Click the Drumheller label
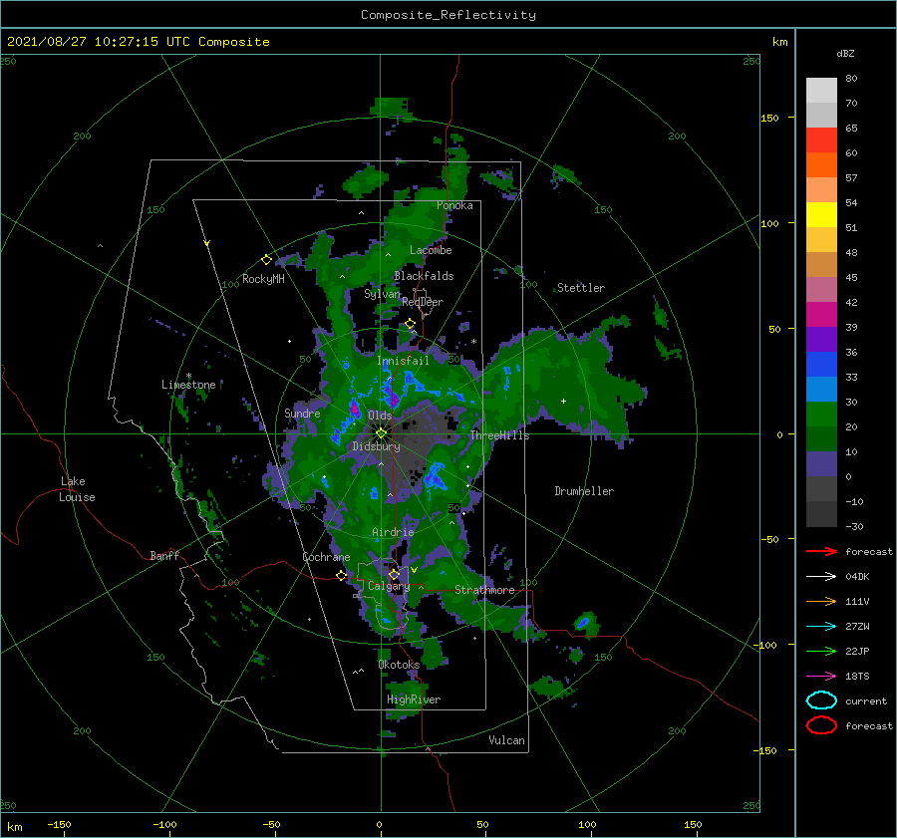Image resolution: width=897 pixels, height=838 pixels. [584, 491]
